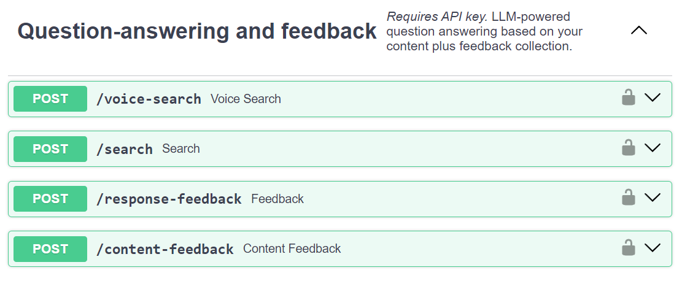The height and width of the screenshot is (281, 682).
Task: Expand the /search endpoint chevron
Action: (x=653, y=148)
